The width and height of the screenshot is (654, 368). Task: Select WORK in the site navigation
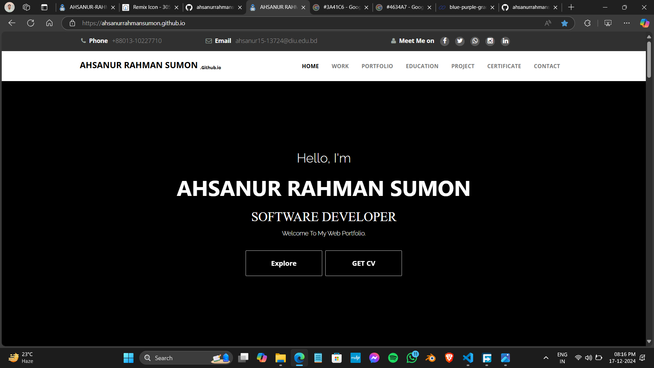click(x=340, y=66)
